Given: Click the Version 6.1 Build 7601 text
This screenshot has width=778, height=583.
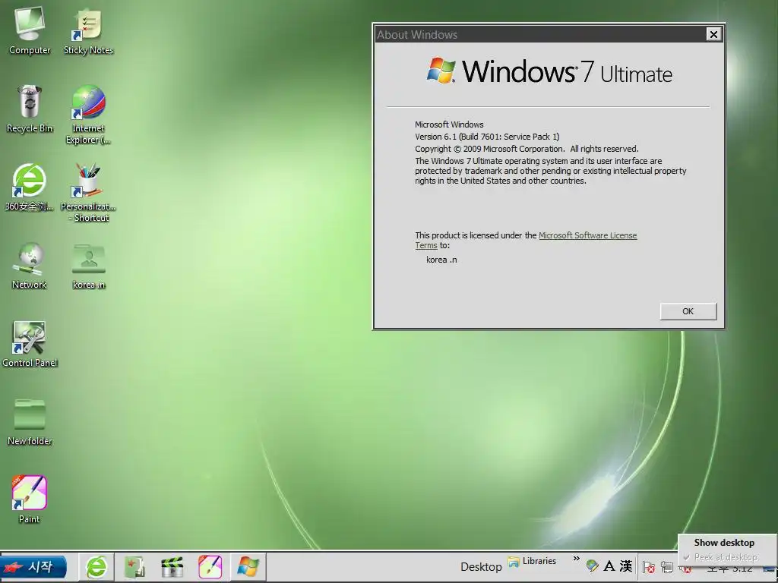Looking at the screenshot, I should point(487,137).
